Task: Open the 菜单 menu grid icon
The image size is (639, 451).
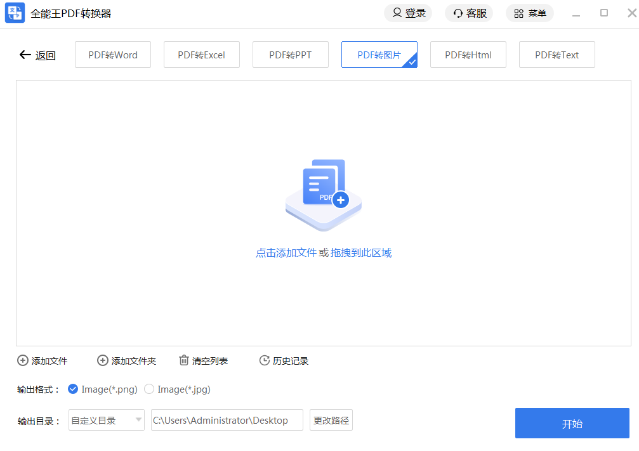Action: [x=518, y=13]
